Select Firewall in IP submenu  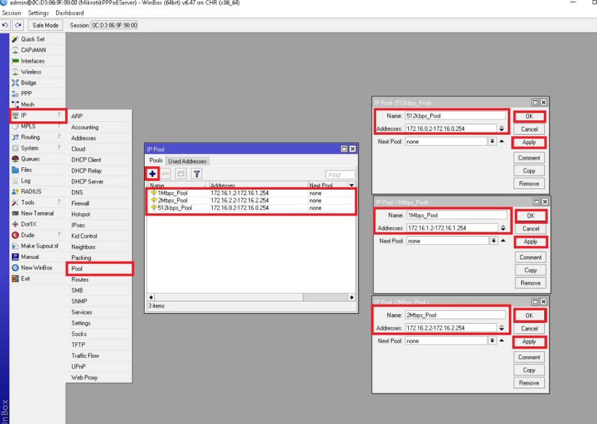point(99,204)
